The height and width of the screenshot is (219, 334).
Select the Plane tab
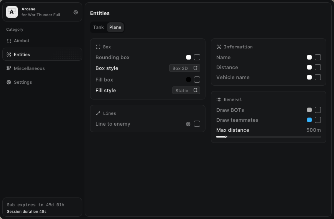click(115, 27)
